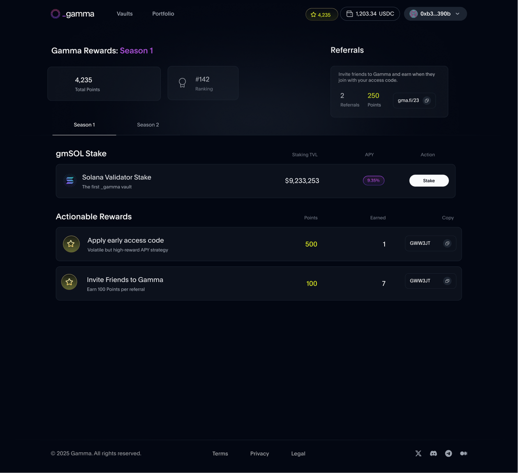Screen dimensions: 518x473
Task: Click the 4,235 Total Points value
Action: point(83,80)
